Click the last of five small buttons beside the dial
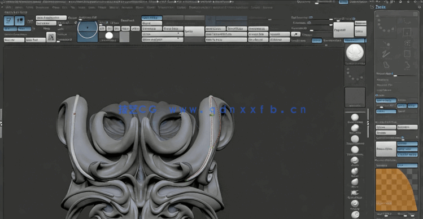Viewport: 423px width, 219px height. tap(135, 28)
